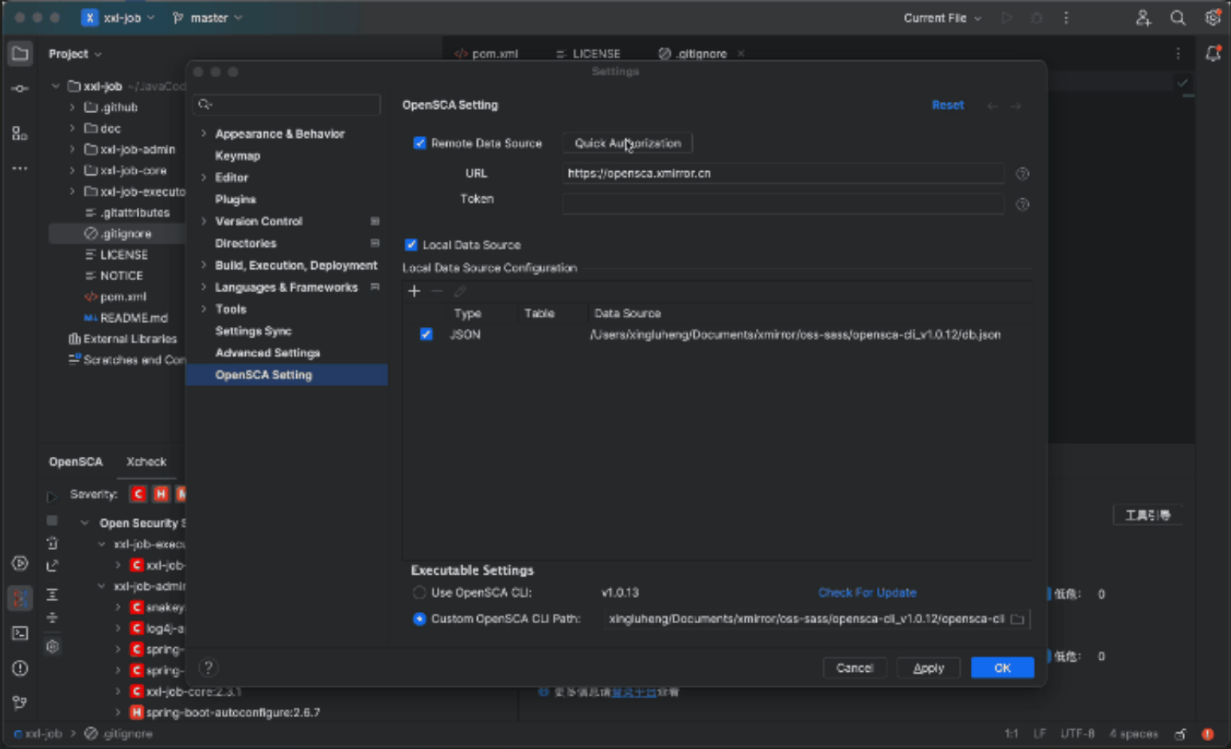Click the Debug icon in top toolbar
This screenshot has height=749, width=1231.
pos(1036,18)
